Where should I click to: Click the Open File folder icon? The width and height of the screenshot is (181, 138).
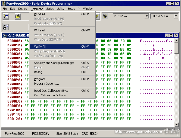tap(18, 17)
